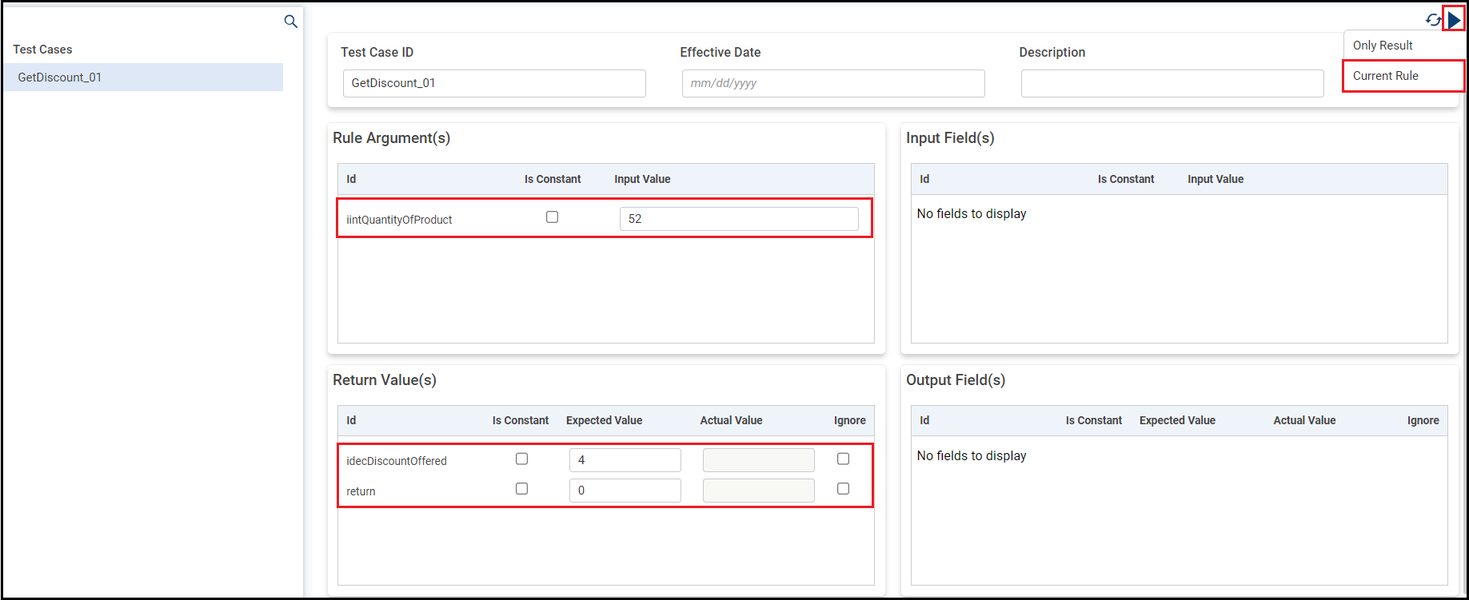Toggle the Ignore checkbox for idecDiscountOffered
1469x600 pixels.
(x=843, y=459)
